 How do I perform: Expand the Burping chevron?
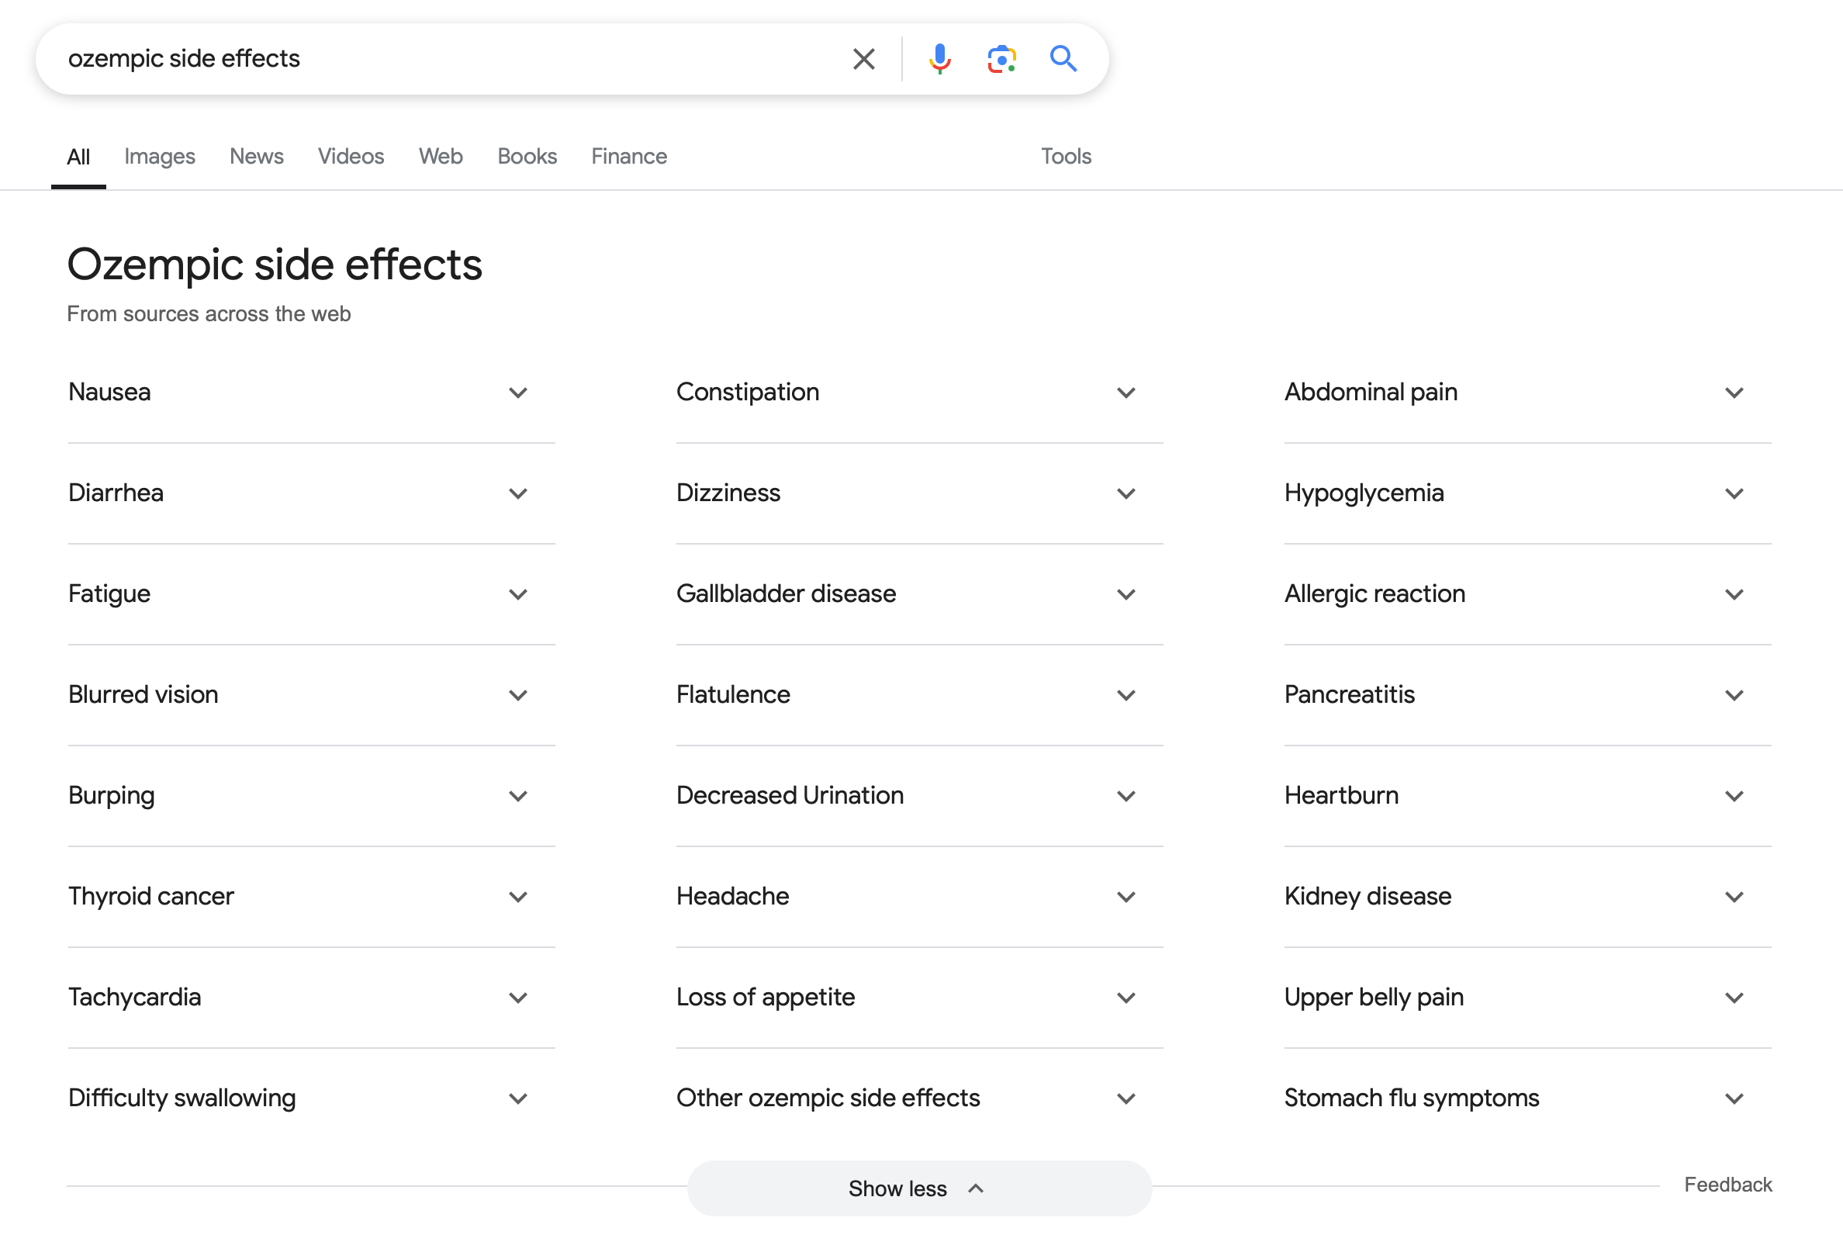click(x=518, y=796)
